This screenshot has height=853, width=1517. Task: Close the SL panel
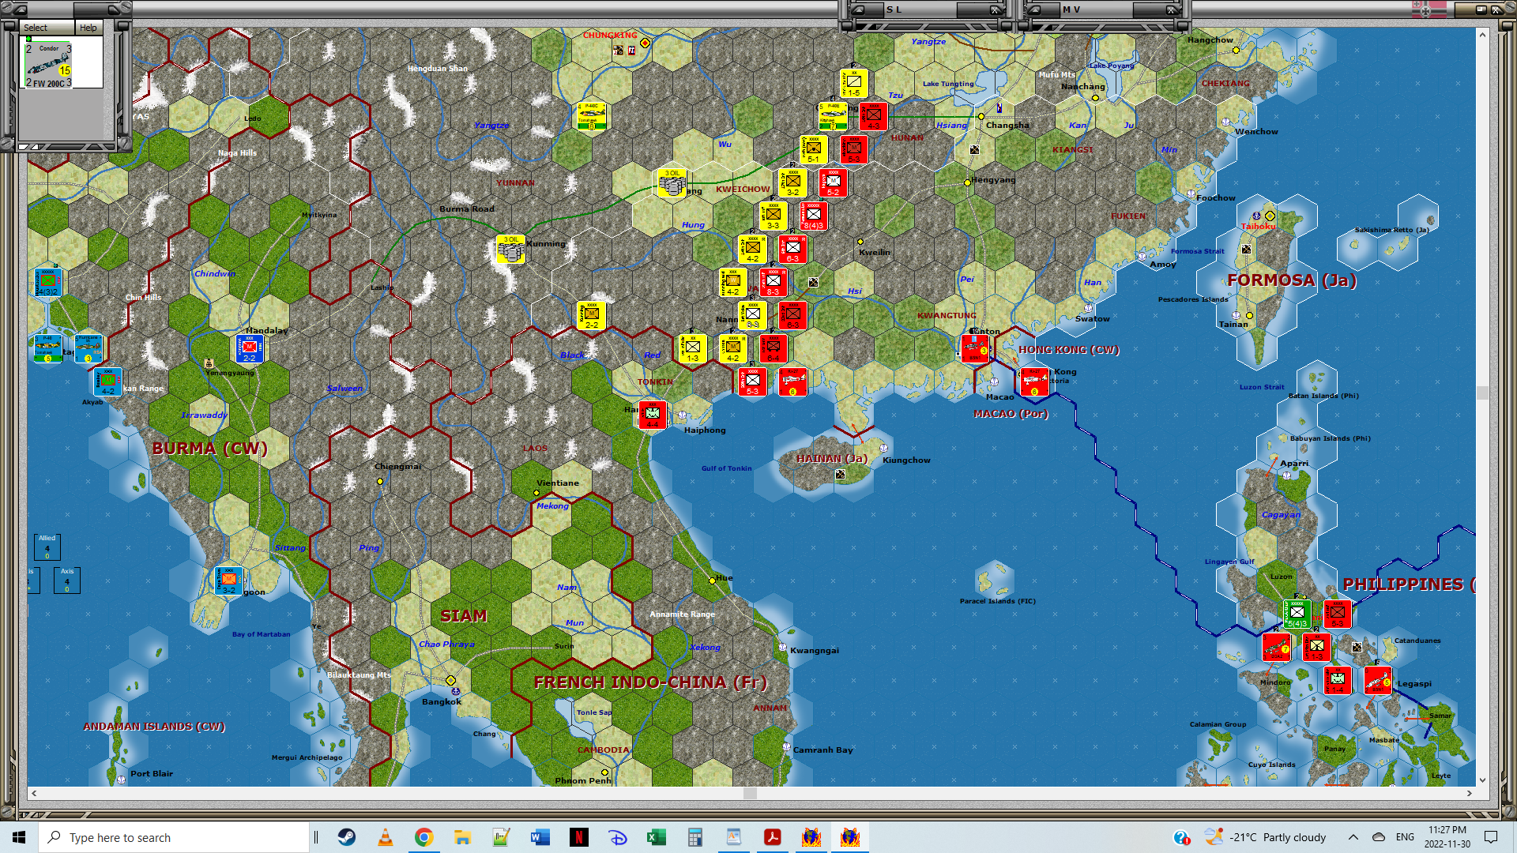(x=996, y=9)
